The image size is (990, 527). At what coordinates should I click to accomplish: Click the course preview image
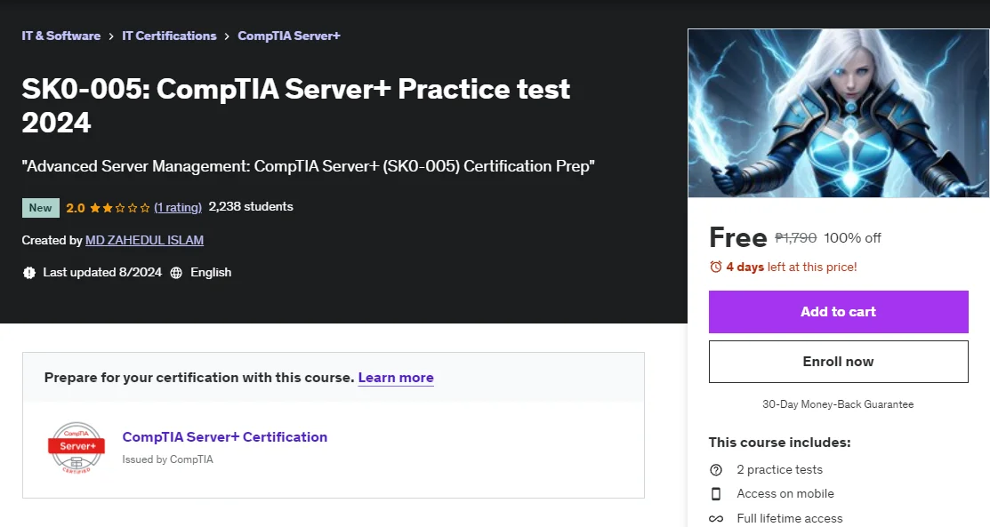tap(839, 113)
